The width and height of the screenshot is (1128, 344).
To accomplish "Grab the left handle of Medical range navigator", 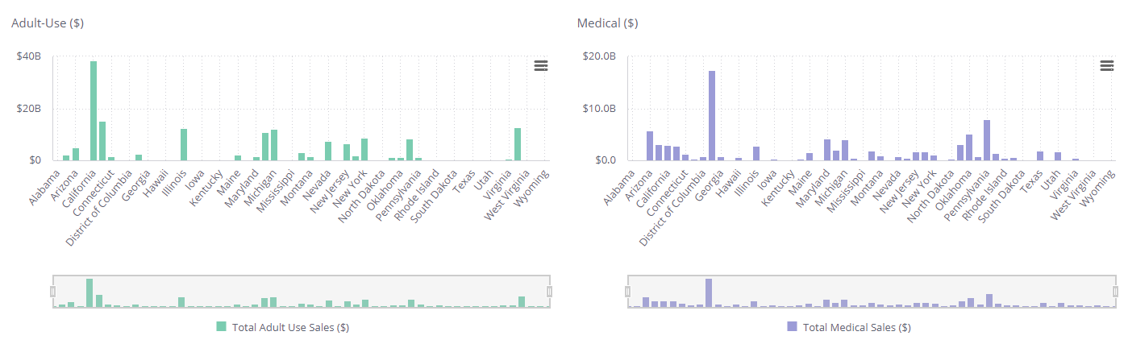I will 629,292.
